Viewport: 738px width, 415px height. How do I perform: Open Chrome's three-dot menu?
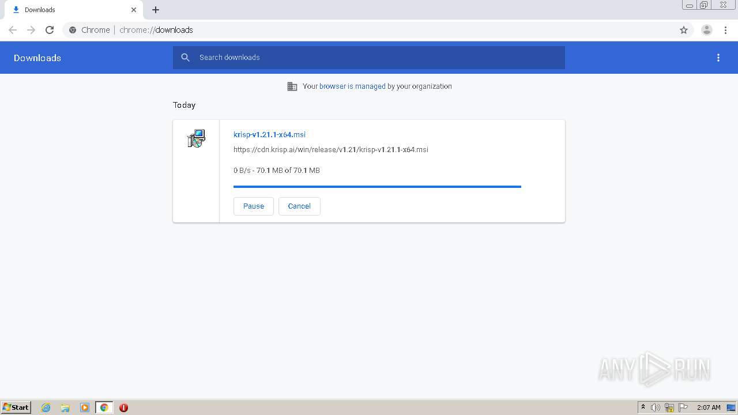(x=725, y=30)
